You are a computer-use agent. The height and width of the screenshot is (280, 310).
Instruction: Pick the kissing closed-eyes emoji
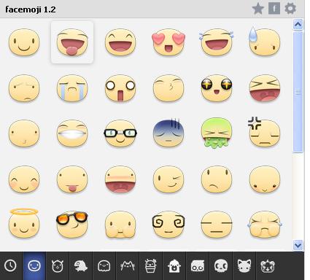168,88
